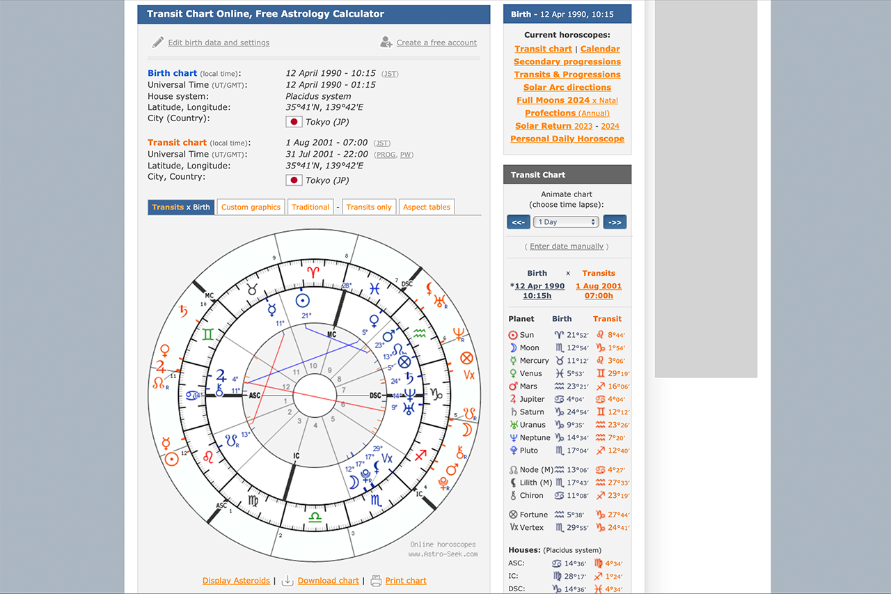Click the create account person icon
891x594 pixels.
click(x=386, y=42)
